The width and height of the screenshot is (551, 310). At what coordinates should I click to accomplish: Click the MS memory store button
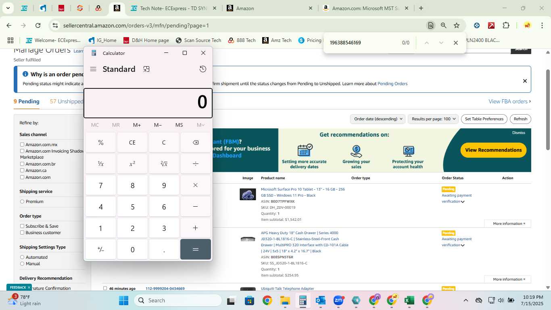pyautogui.click(x=179, y=125)
